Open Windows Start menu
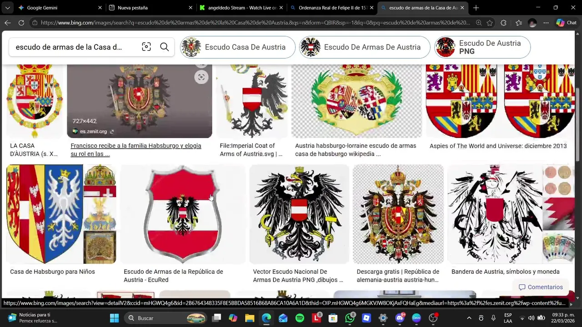582x327 pixels. coord(114,318)
